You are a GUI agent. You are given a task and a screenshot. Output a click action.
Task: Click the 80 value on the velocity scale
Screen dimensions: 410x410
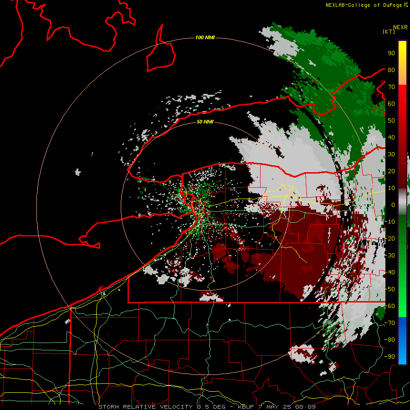[391, 70]
